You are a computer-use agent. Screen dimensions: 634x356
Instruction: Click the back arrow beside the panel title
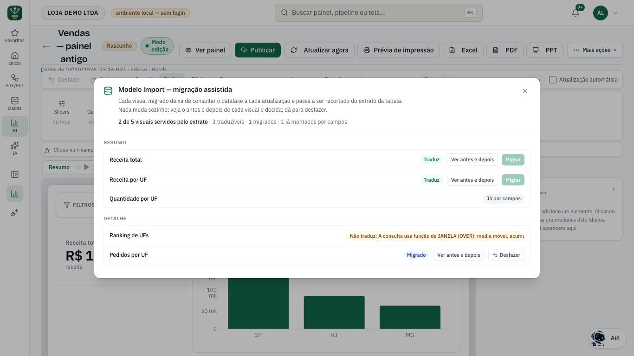click(x=46, y=46)
